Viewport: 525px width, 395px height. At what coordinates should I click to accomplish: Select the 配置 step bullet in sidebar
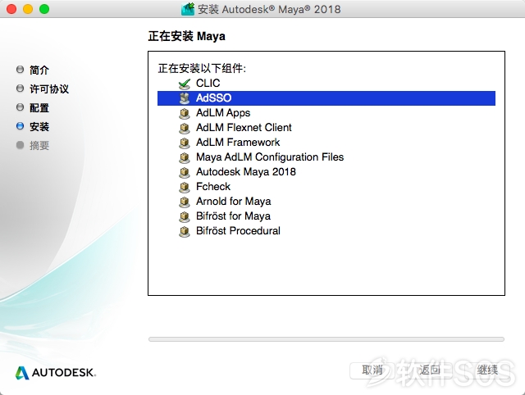click(20, 107)
